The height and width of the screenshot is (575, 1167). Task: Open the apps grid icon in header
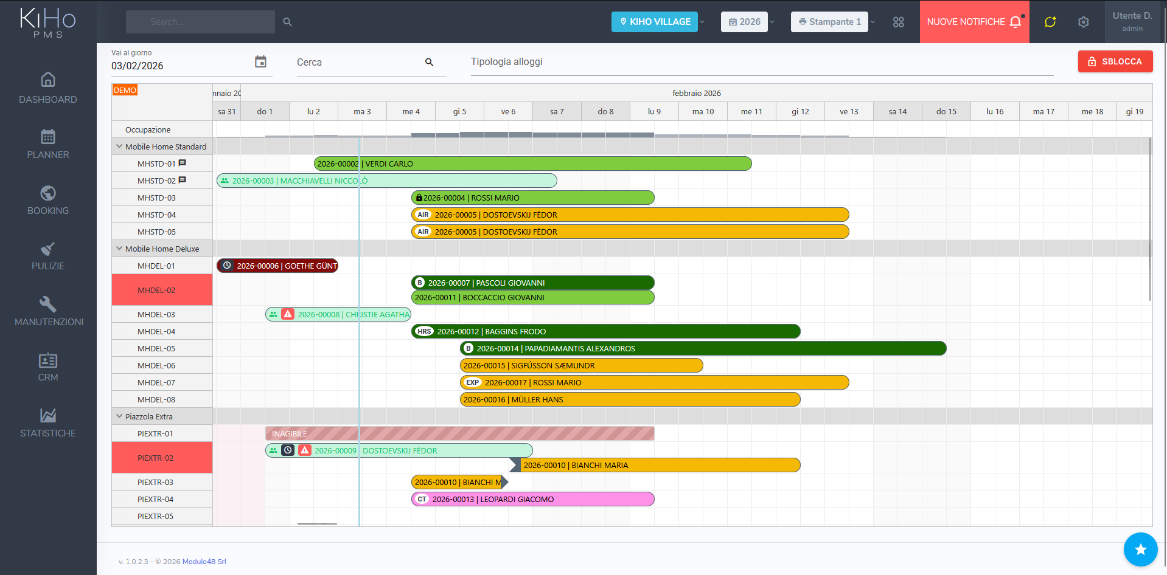click(x=899, y=22)
